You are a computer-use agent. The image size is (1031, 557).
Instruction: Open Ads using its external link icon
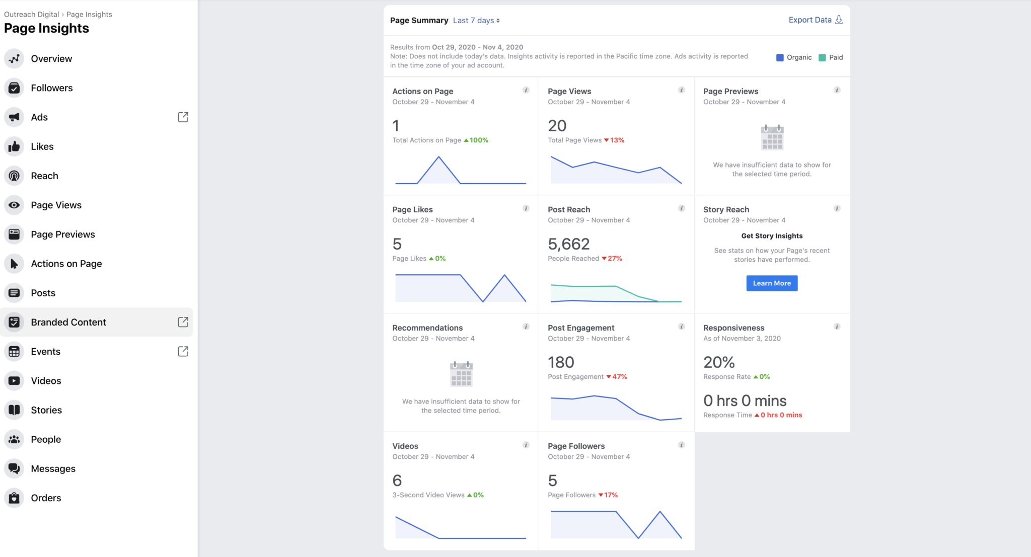tap(183, 117)
